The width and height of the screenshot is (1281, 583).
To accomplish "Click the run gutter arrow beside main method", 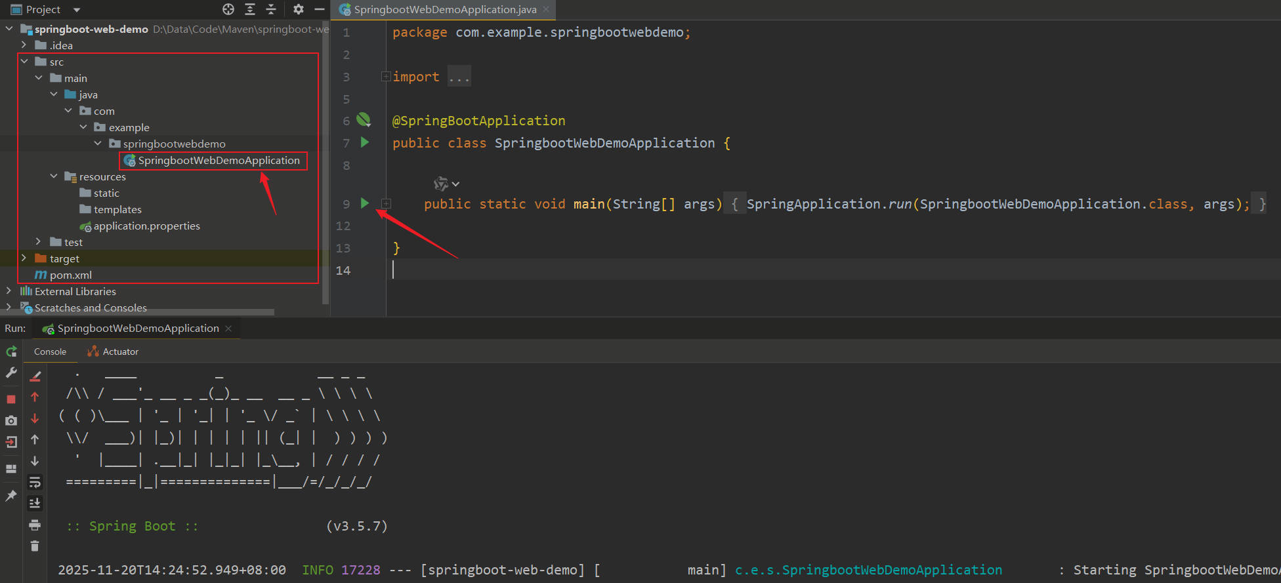I will point(365,203).
